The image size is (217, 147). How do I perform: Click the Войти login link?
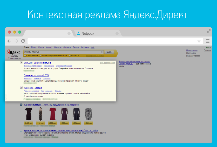pyautogui.click(x=208, y=47)
